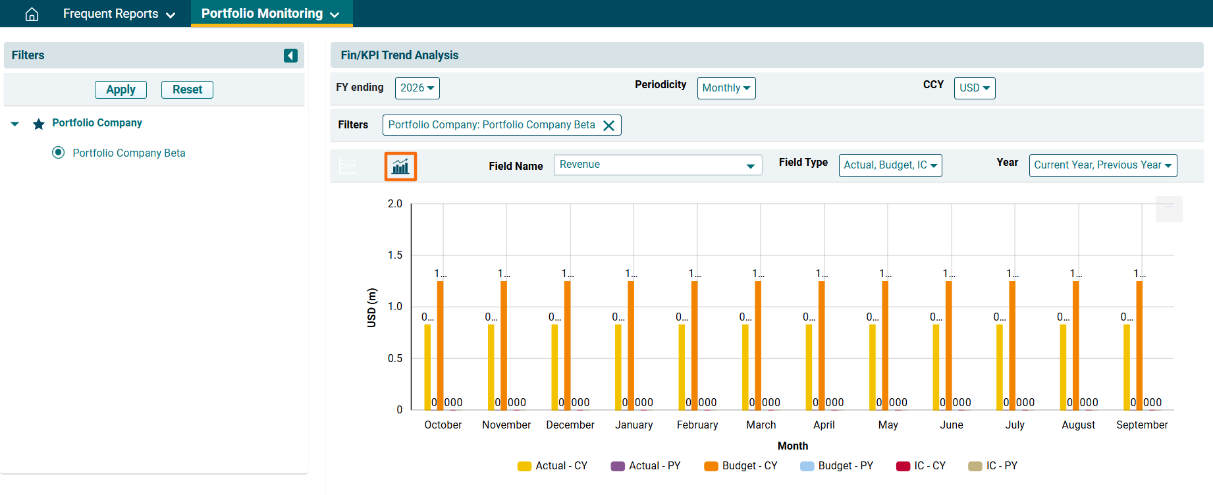Open the Periodicity Monthly dropdown
The image size is (1213, 495).
click(x=726, y=88)
